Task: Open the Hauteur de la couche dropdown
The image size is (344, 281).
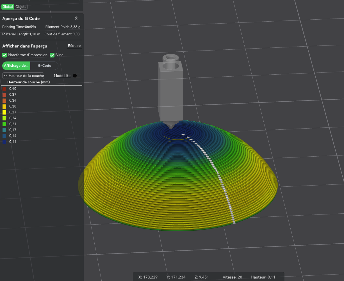Action: click(23, 76)
